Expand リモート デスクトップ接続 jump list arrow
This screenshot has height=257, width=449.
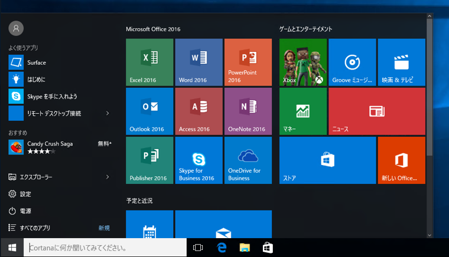click(x=108, y=113)
